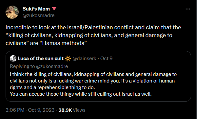
Task: Open the quoted tweet's Oct 9 date
Action: point(106,59)
